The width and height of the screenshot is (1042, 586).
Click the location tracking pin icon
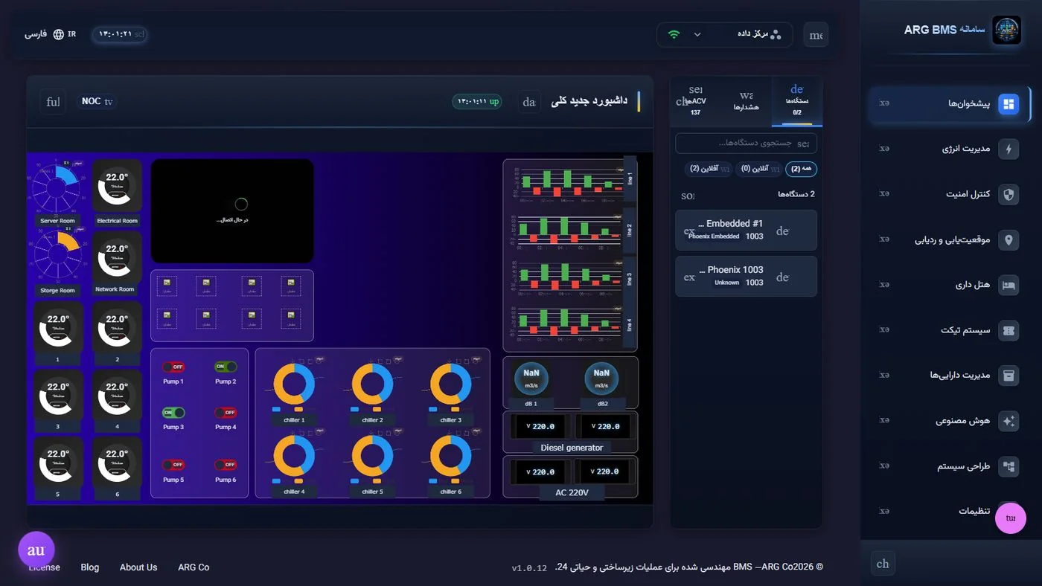(x=1009, y=239)
